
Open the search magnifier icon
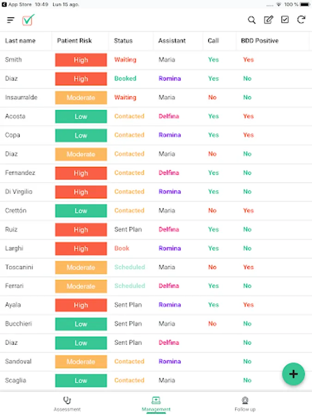(x=251, y=20)
